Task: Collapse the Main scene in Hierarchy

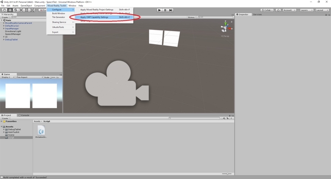Action: point(2,20)
